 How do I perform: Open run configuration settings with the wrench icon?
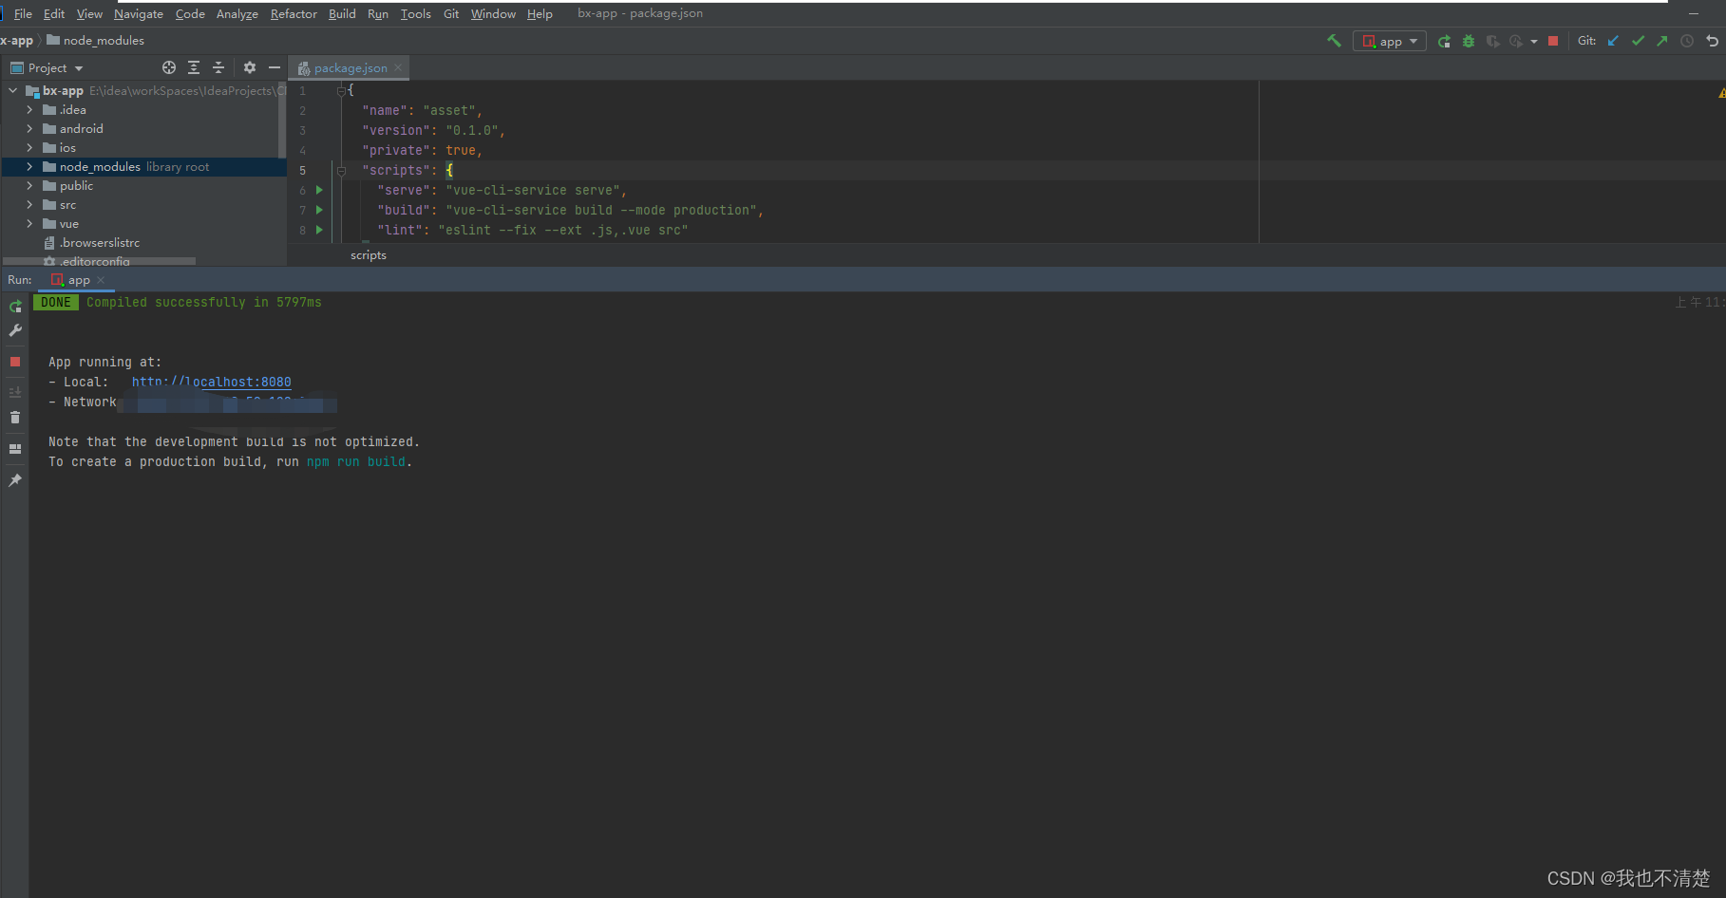coord(14,329)
